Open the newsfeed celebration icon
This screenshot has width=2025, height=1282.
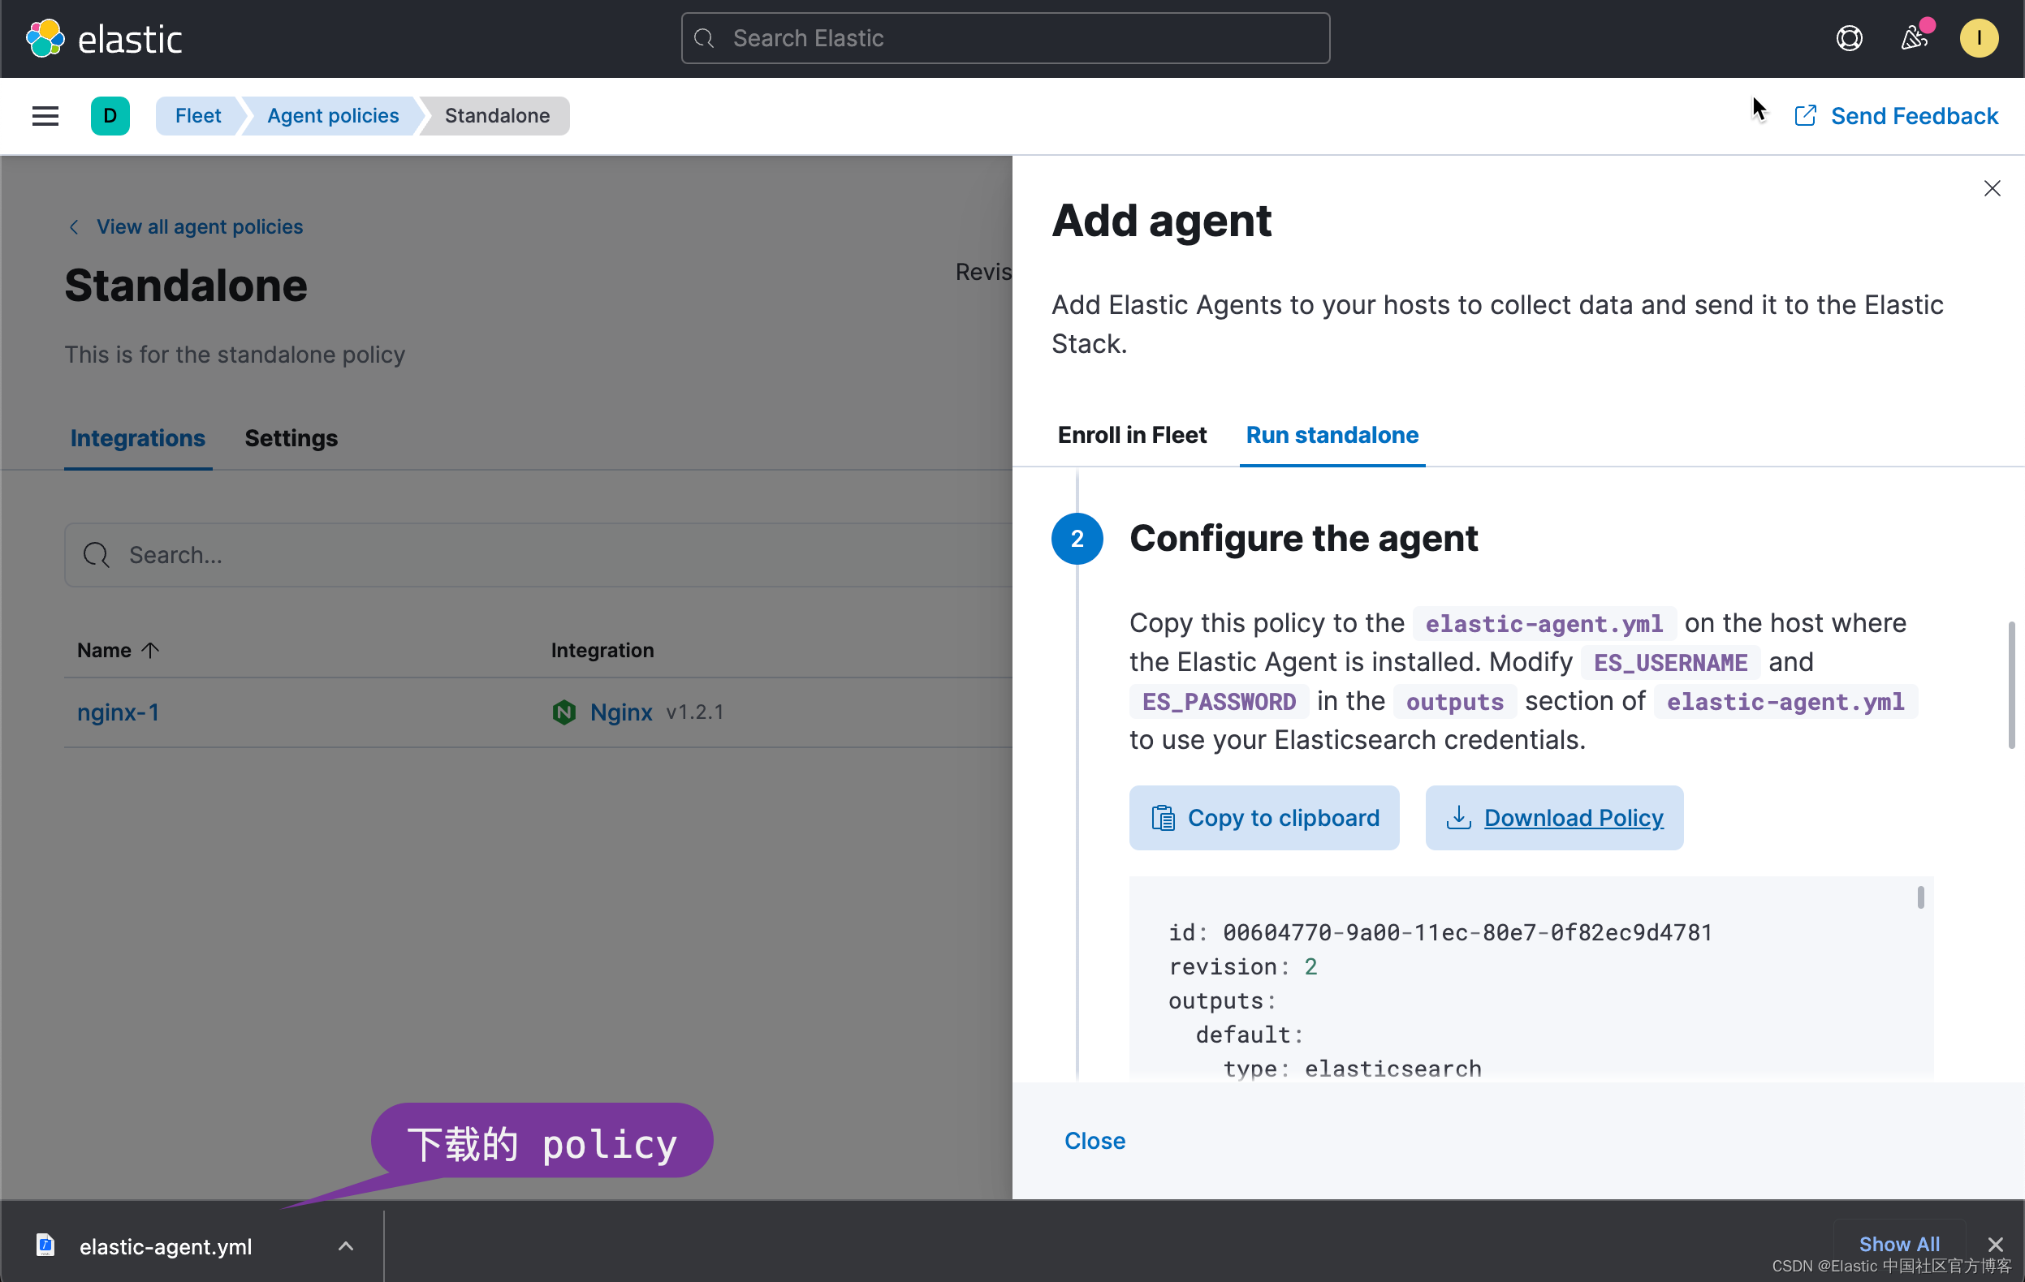(1914, 39)
